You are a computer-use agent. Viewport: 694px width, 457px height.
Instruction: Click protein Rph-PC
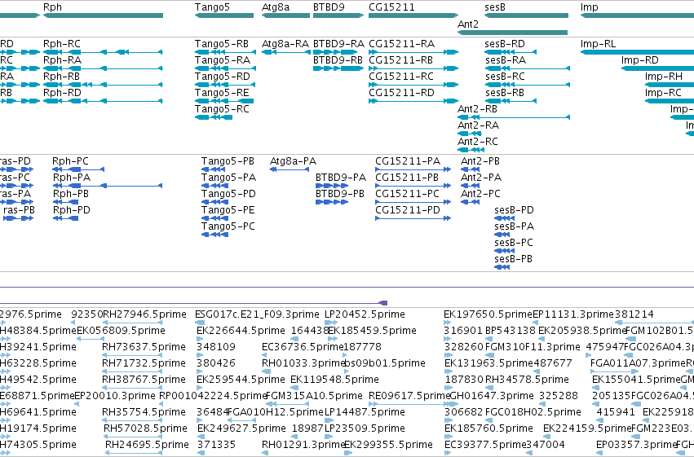(x=78, y=169)
